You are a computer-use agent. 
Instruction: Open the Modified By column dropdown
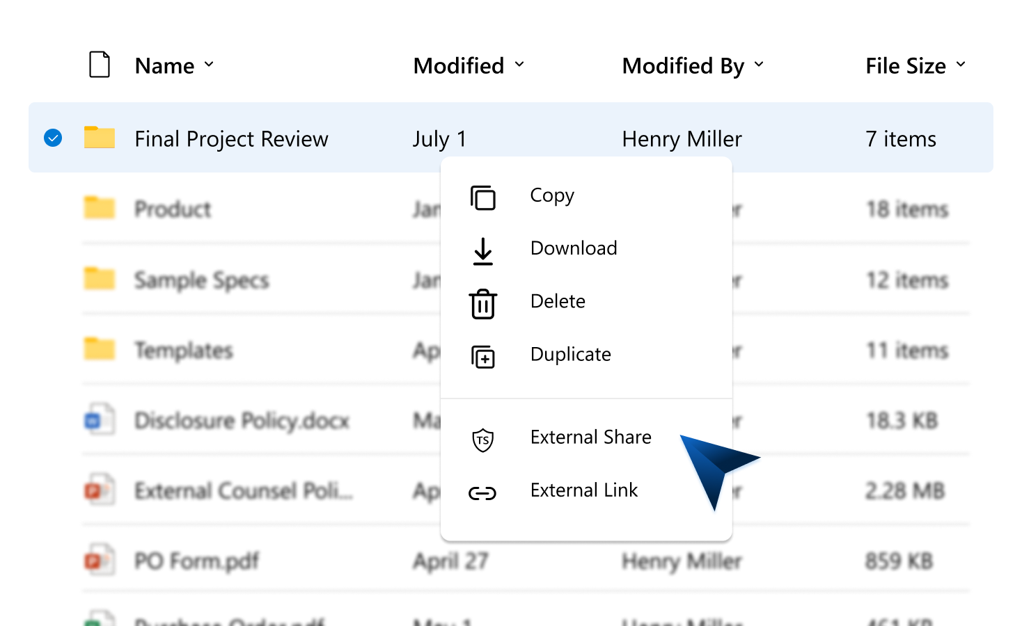[759, 65]
